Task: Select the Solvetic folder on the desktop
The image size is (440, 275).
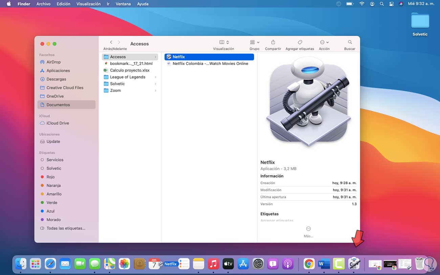Action: (420, 24)
